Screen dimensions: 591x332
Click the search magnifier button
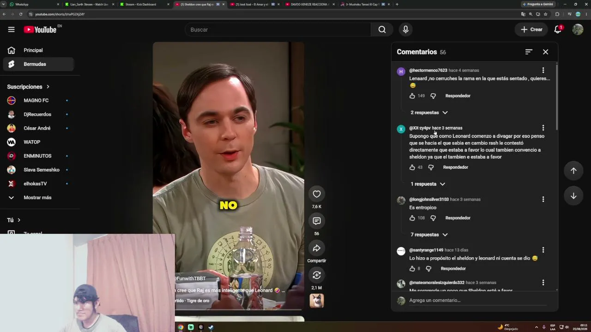382,30
